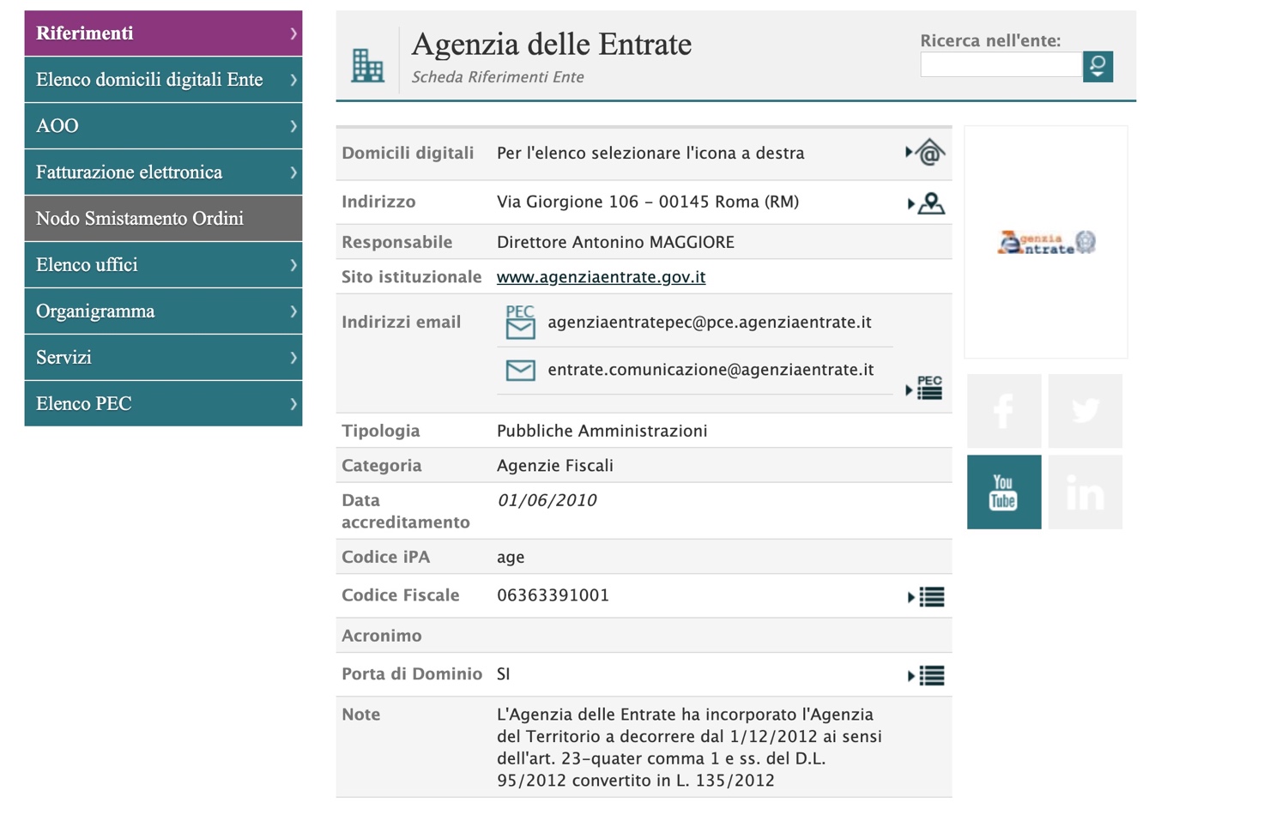Open Fatturazione elettronica menu item
1264x821 pixels.
[x=163, y=172]
